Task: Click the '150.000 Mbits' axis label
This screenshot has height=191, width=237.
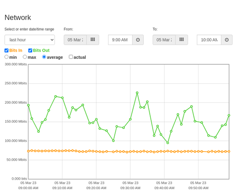Action: pyautogui.click(x=16, y=121)
